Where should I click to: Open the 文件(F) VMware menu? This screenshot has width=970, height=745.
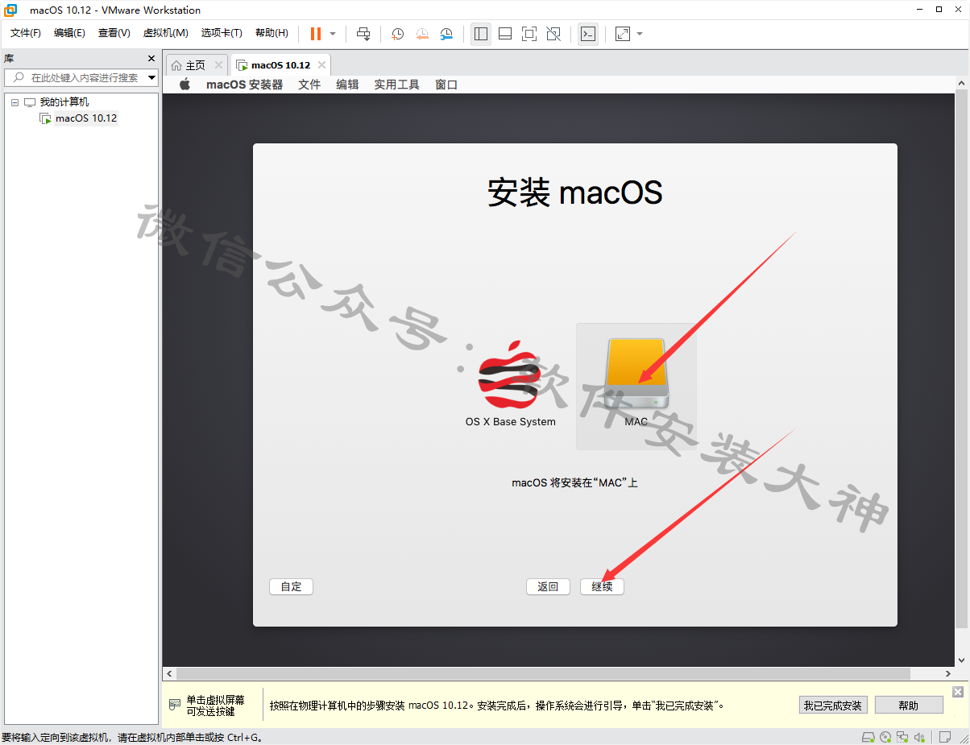tap(26, 33)
